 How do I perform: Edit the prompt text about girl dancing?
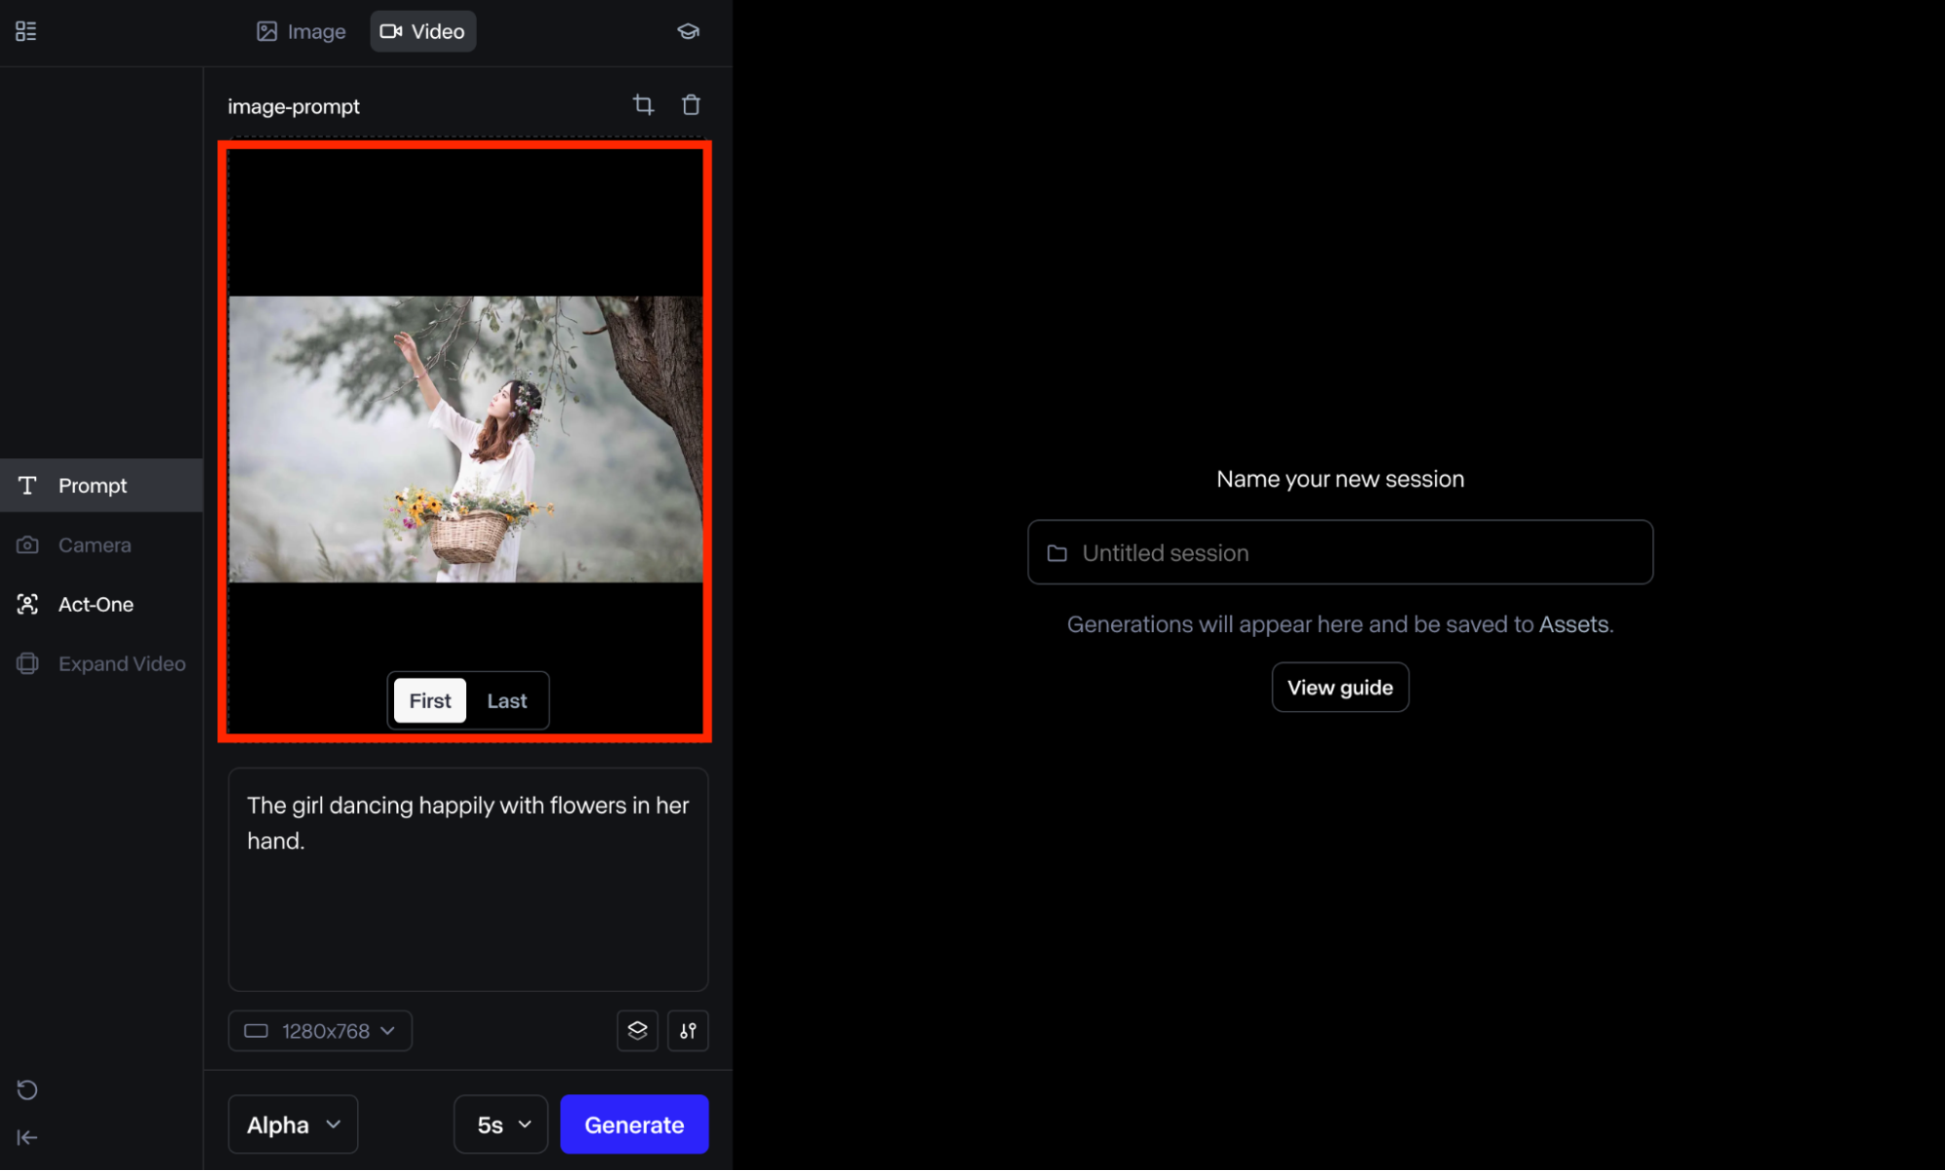coord(468,879)
